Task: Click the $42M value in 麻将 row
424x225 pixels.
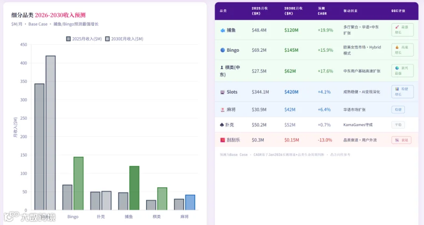Action: [x=290, y=110]
